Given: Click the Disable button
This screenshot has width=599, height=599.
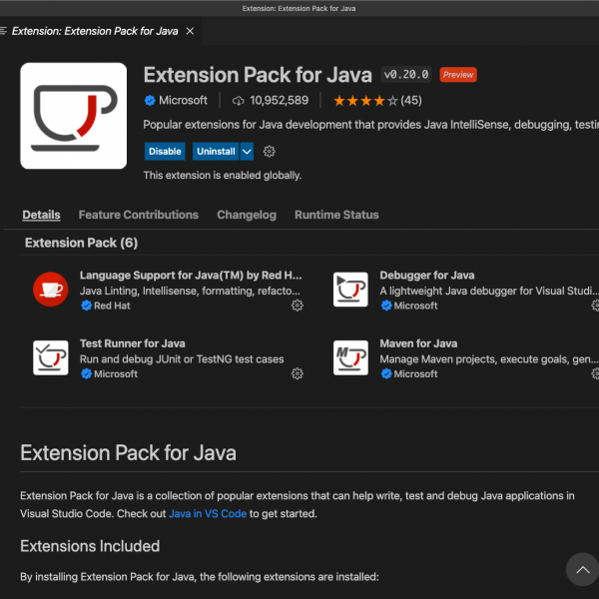Looking at the screenshot, I should tap(165, 152).
